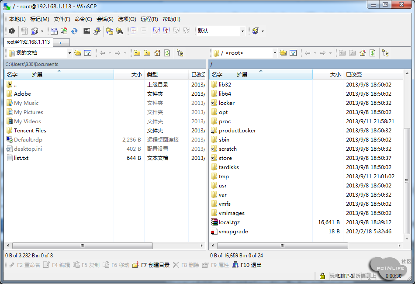This screenshot has width=415, height=284.
Task: Click F4 编辑 button
Action: (57, 265)
